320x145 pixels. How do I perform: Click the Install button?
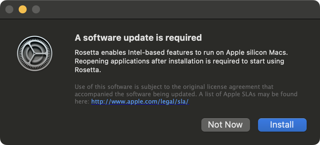point(282,125)
